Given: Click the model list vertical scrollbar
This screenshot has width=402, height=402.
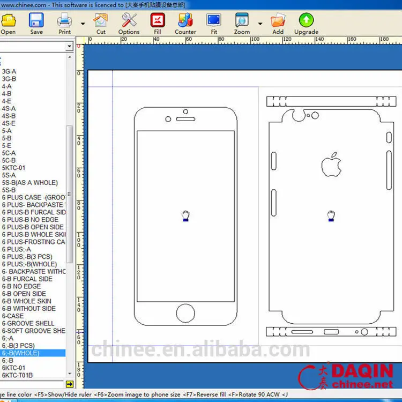Looking at the screenshot, I should point(70,193).
